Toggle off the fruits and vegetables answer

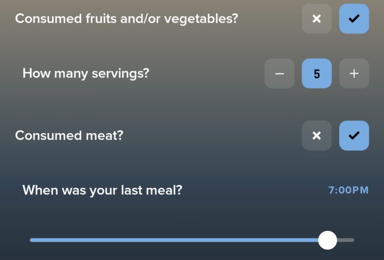point(316,19)
